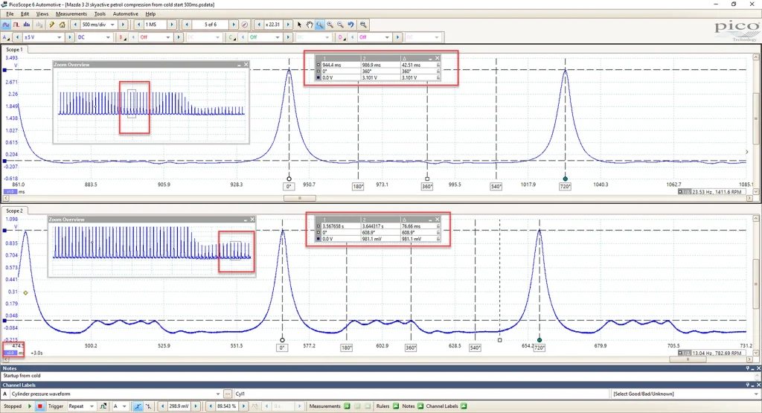762x413 pixels.
Task: Select the Scope 1 tab
Action: coord(14,50)
